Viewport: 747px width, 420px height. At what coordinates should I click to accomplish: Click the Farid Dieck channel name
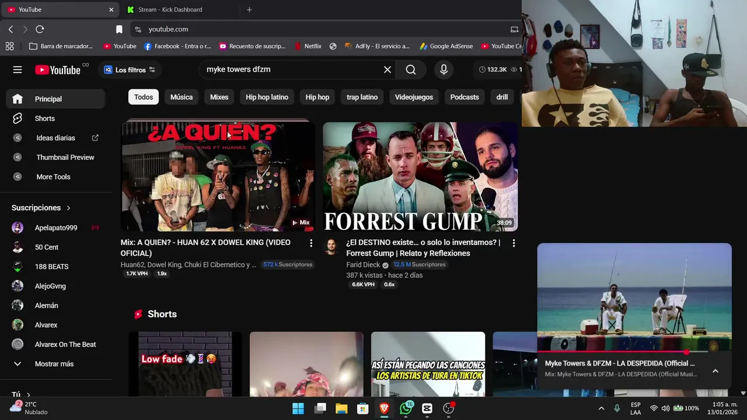(363, 265)
